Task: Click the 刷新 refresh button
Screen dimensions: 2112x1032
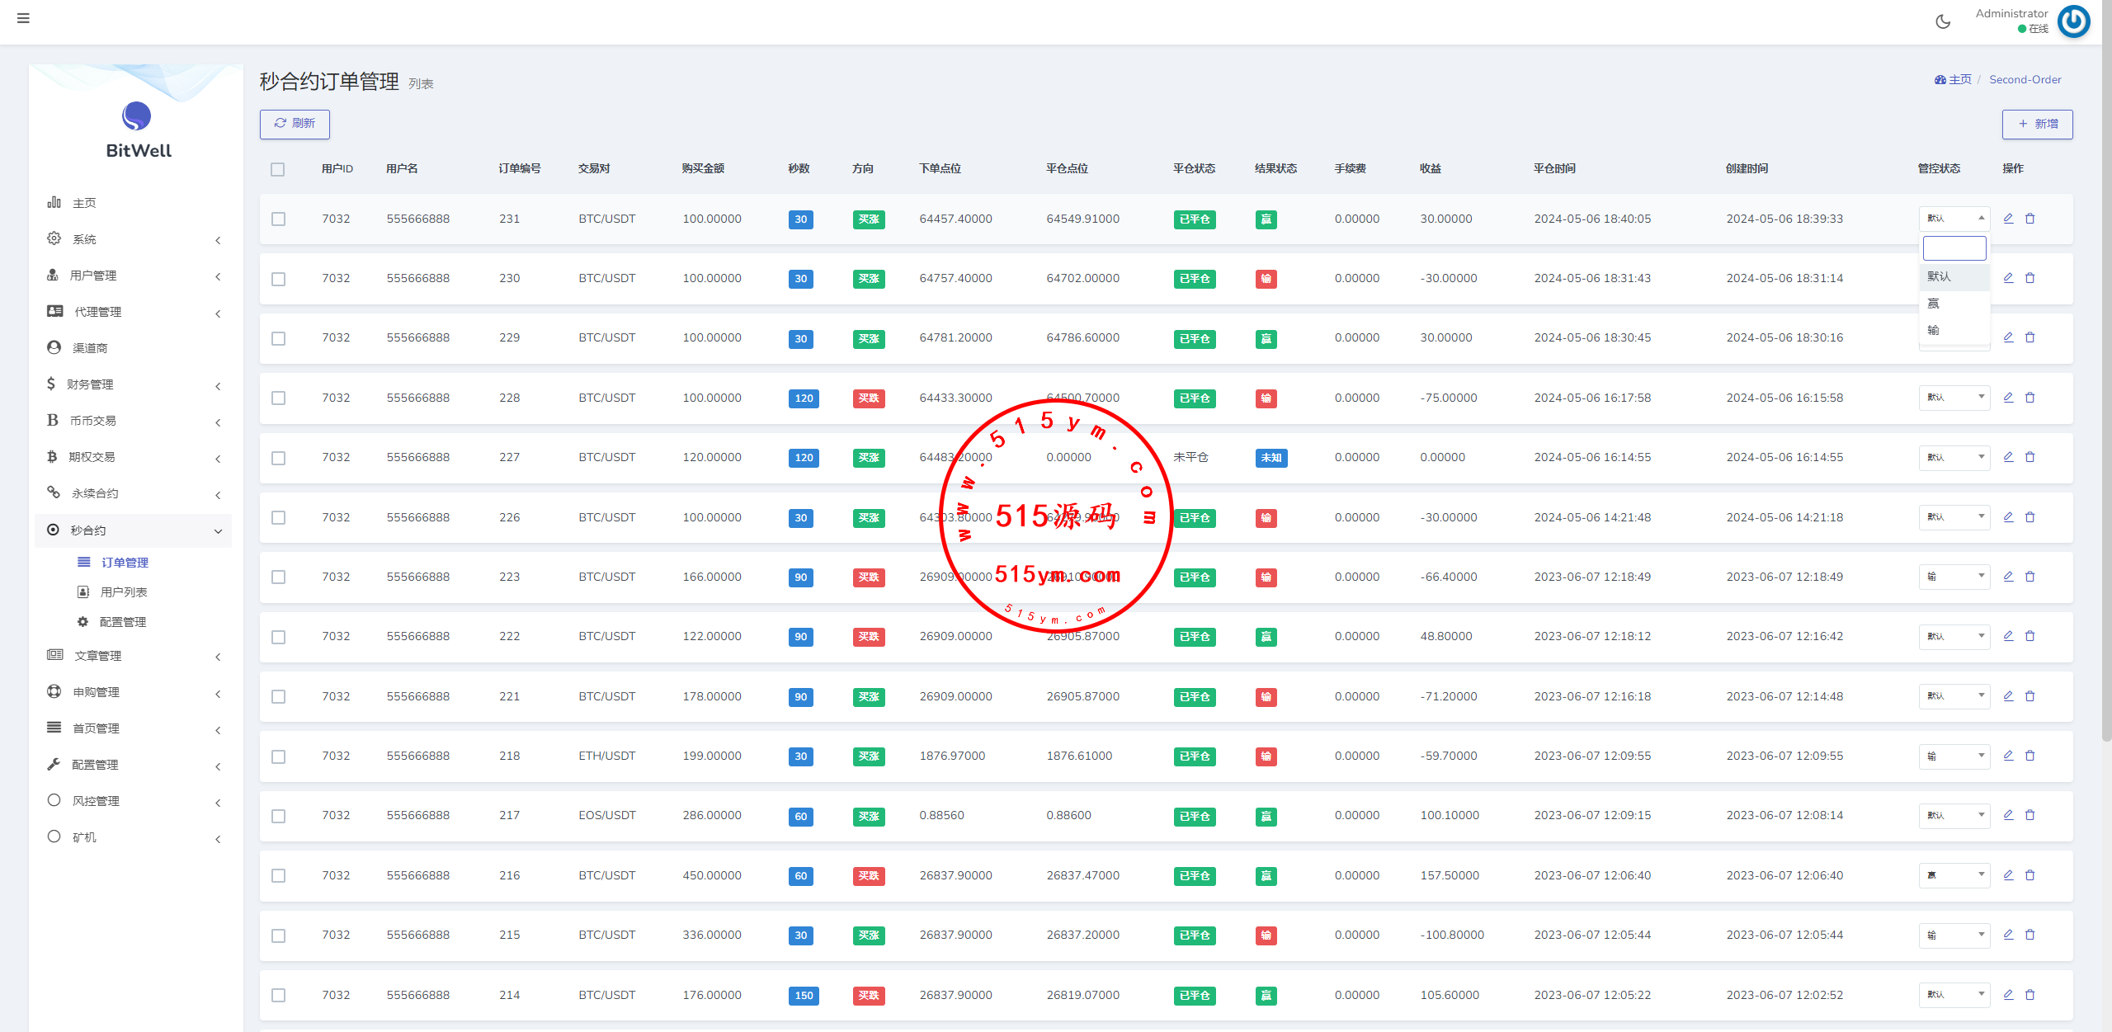Action: [x=295, y=124]
